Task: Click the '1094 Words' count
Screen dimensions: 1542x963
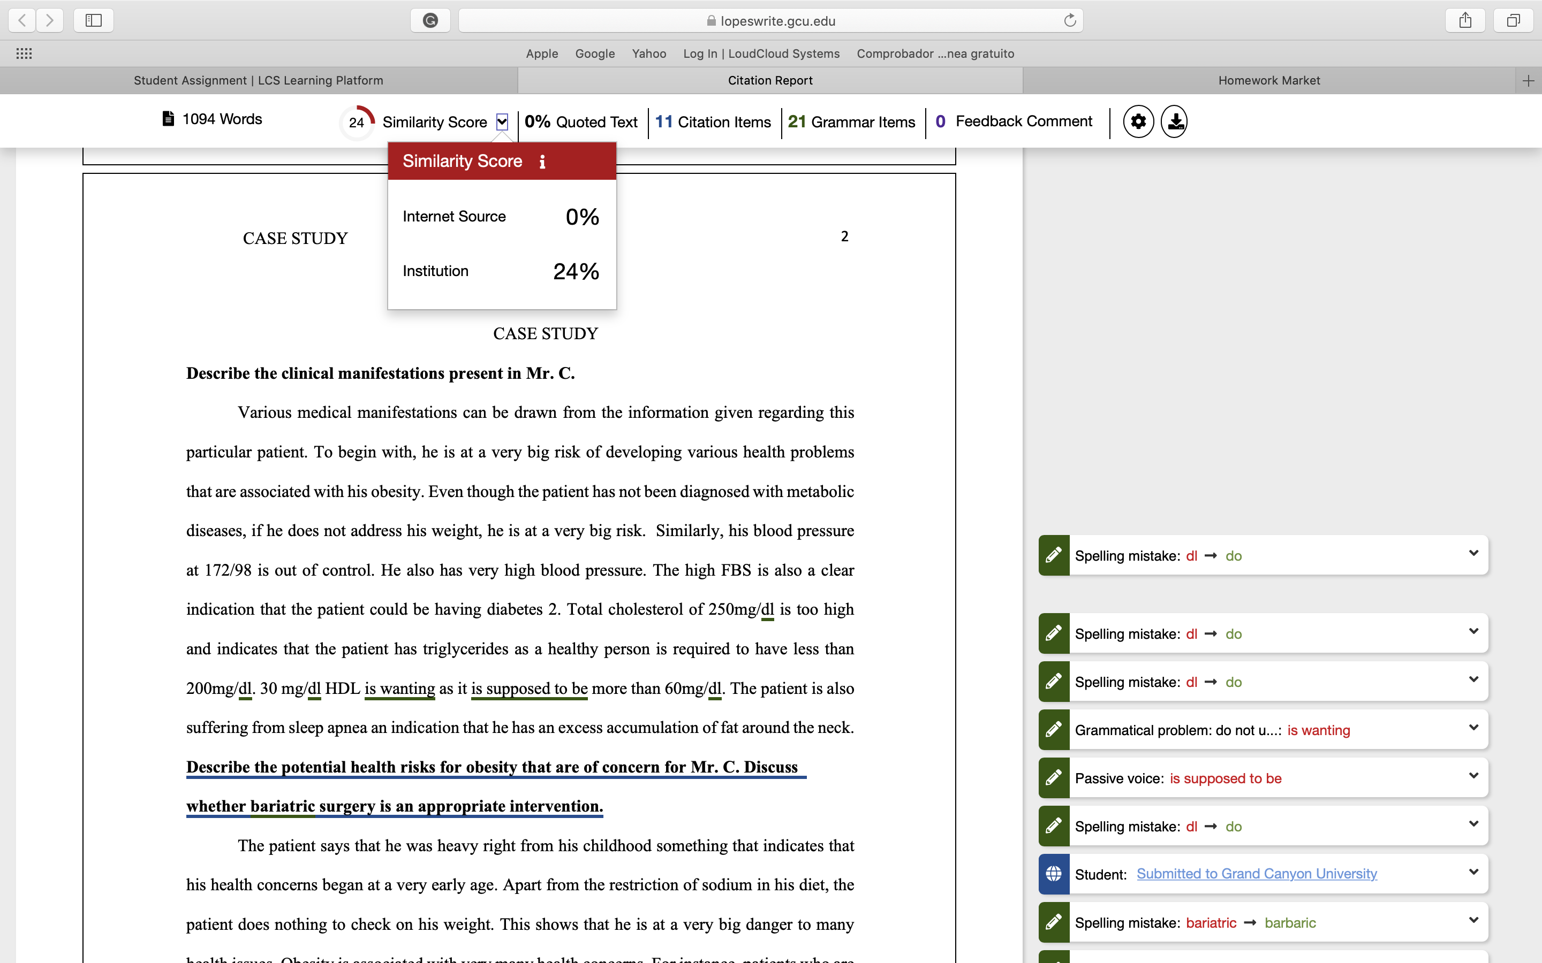Action: click(222, 119)
